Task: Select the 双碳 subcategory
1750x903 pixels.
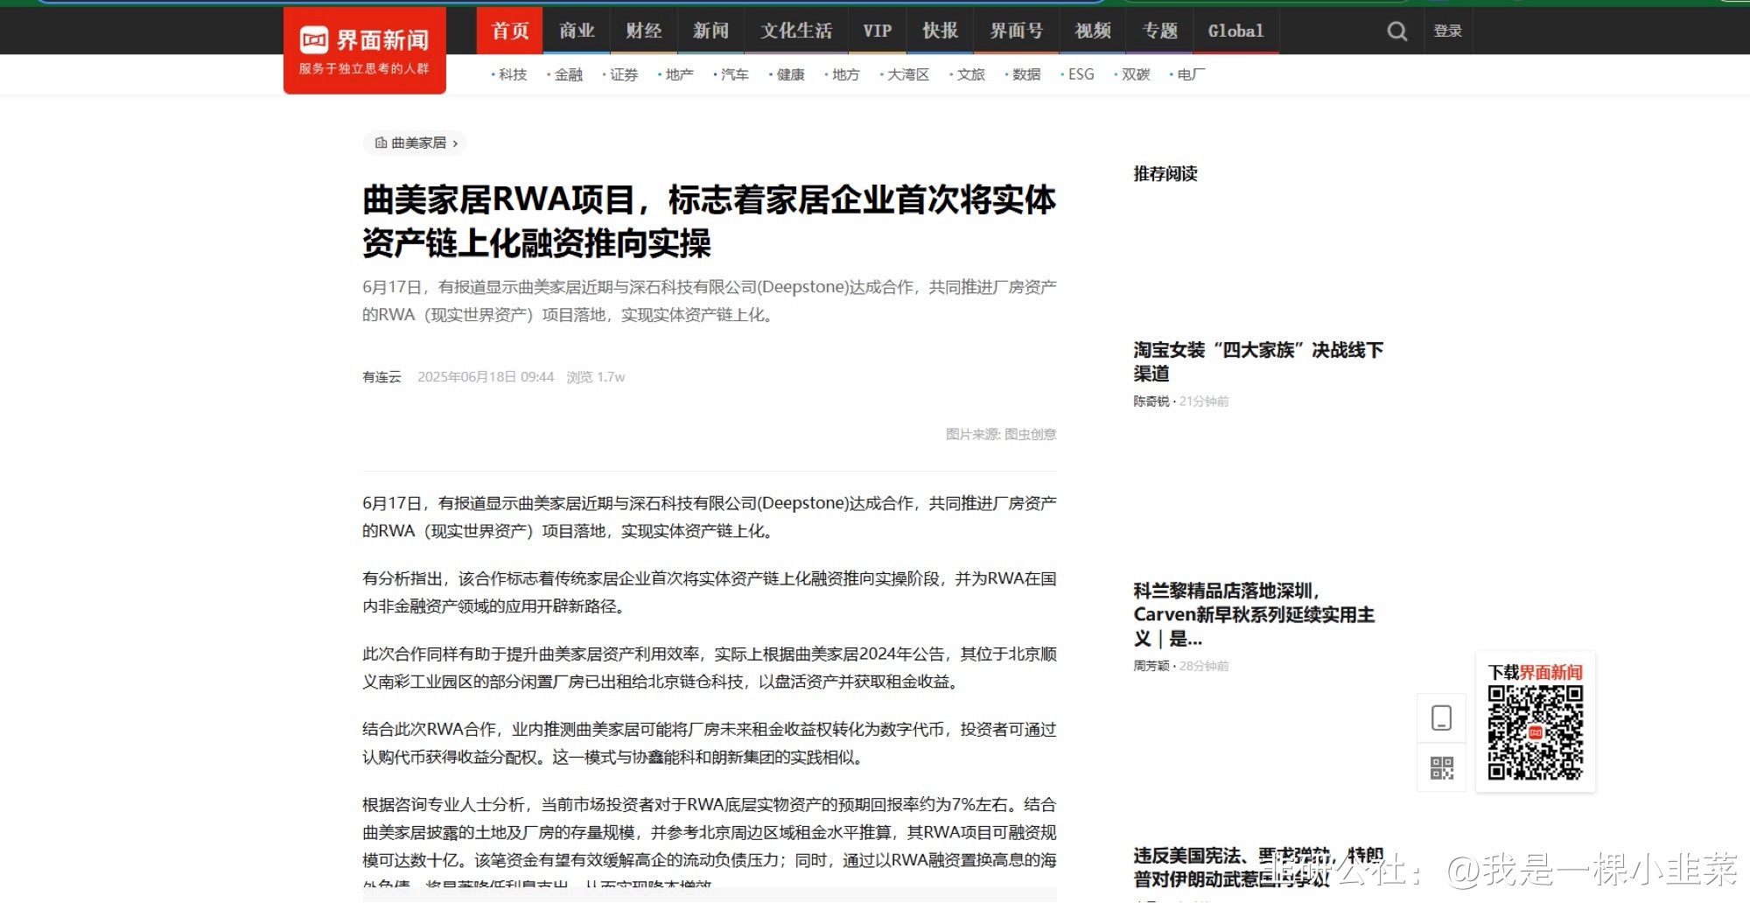Action: (1135, 74)
